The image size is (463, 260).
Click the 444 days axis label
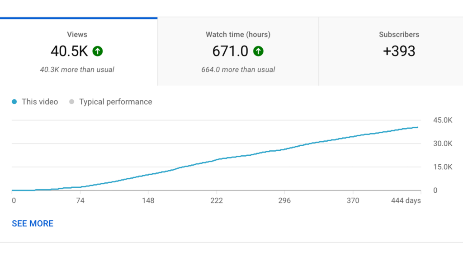point(406,200)
